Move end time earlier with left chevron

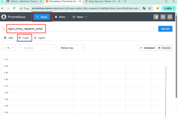[21, 48]
